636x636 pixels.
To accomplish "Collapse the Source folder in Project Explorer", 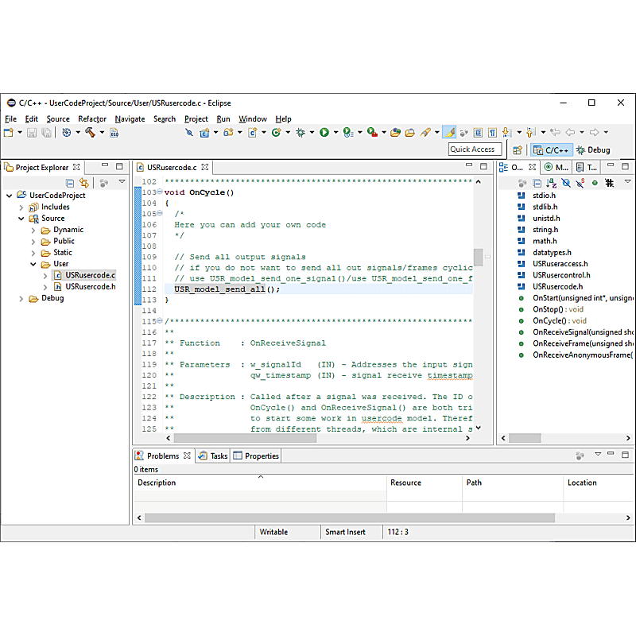I will [21, 218].
